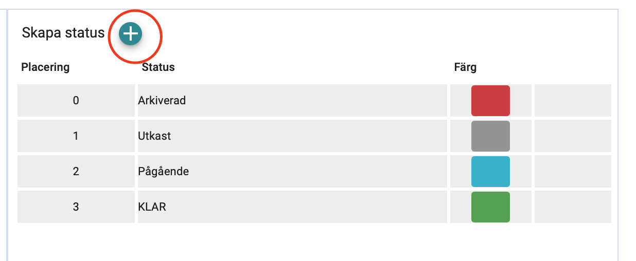This screenshot has height=261, width=636.
Task: Edit the Pågående status name
Action: tap(164, 172)
